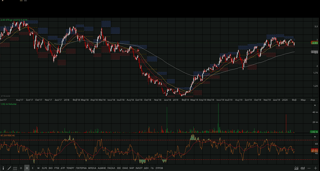
Task: Switch to the FTSE symbol tab
Action: coord(57,168)
